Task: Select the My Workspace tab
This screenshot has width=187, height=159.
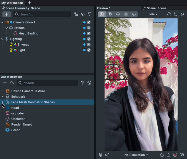Action: [x=12, y=3]
